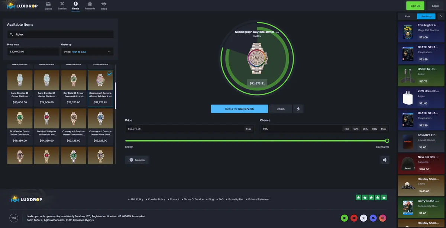
Task: Open Kovaak's live drop item
Action: click(420, 141)
